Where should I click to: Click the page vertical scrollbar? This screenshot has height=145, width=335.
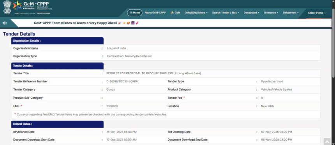333,43
